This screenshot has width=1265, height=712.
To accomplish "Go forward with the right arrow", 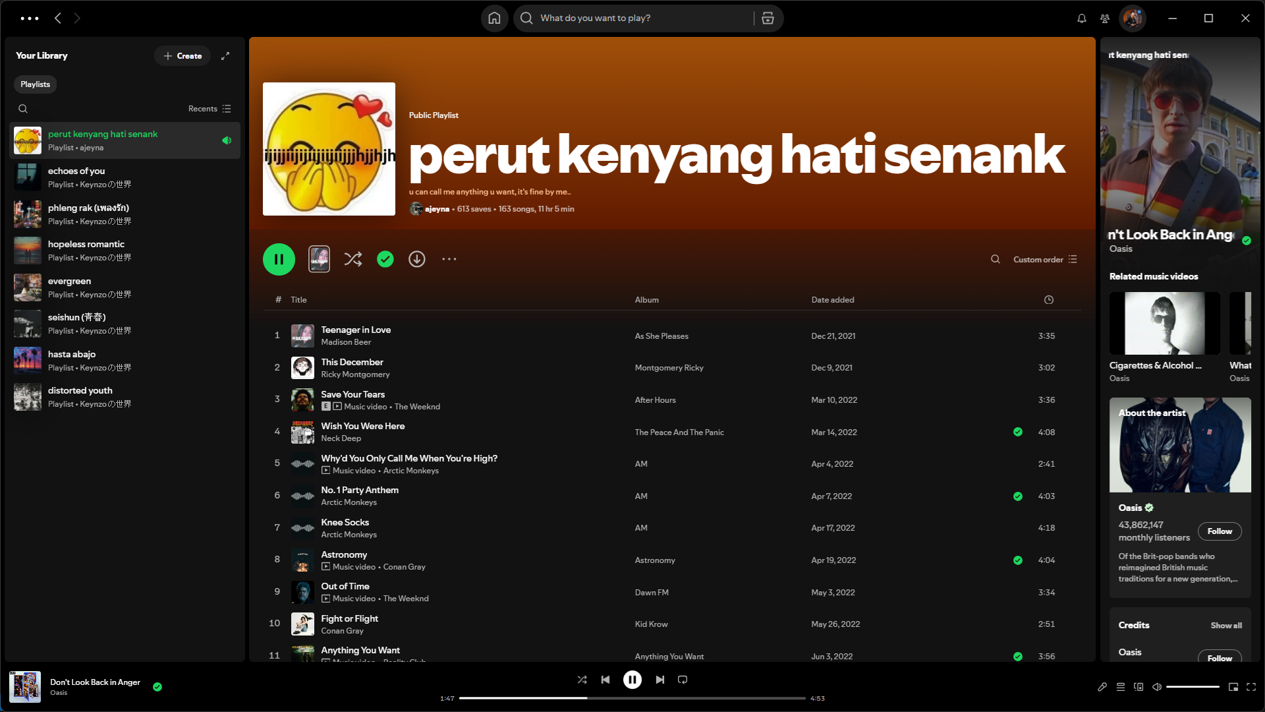I will tap(77, 18).
